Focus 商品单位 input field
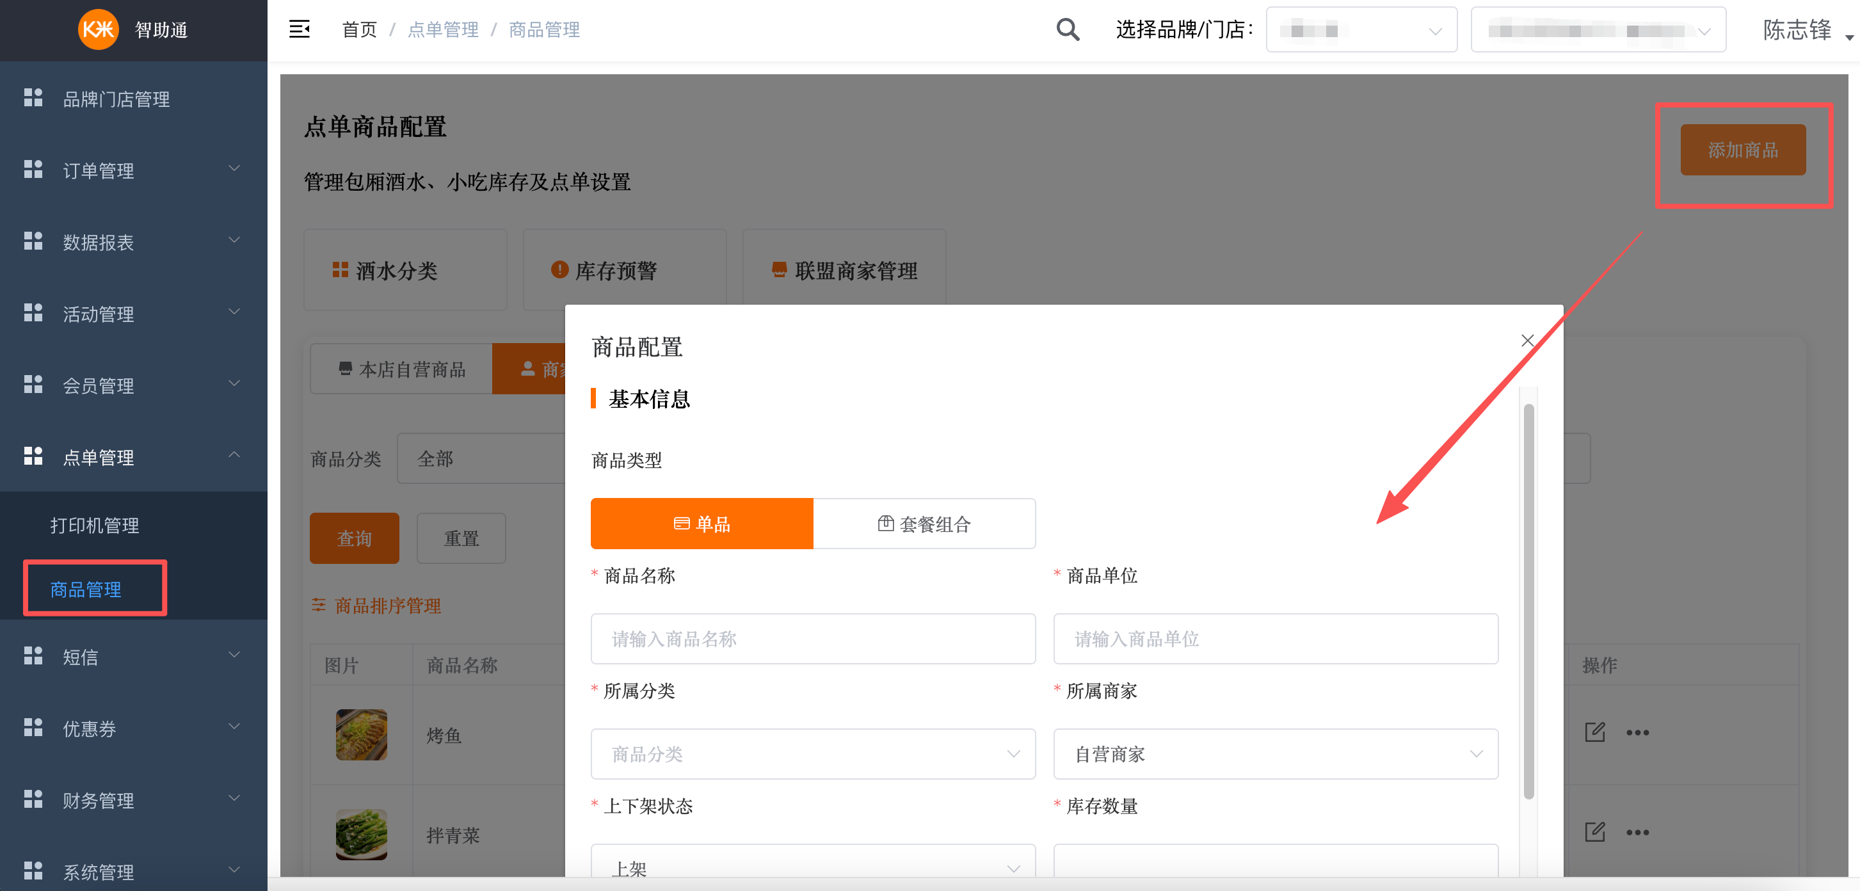 (x=1275, y=638)
